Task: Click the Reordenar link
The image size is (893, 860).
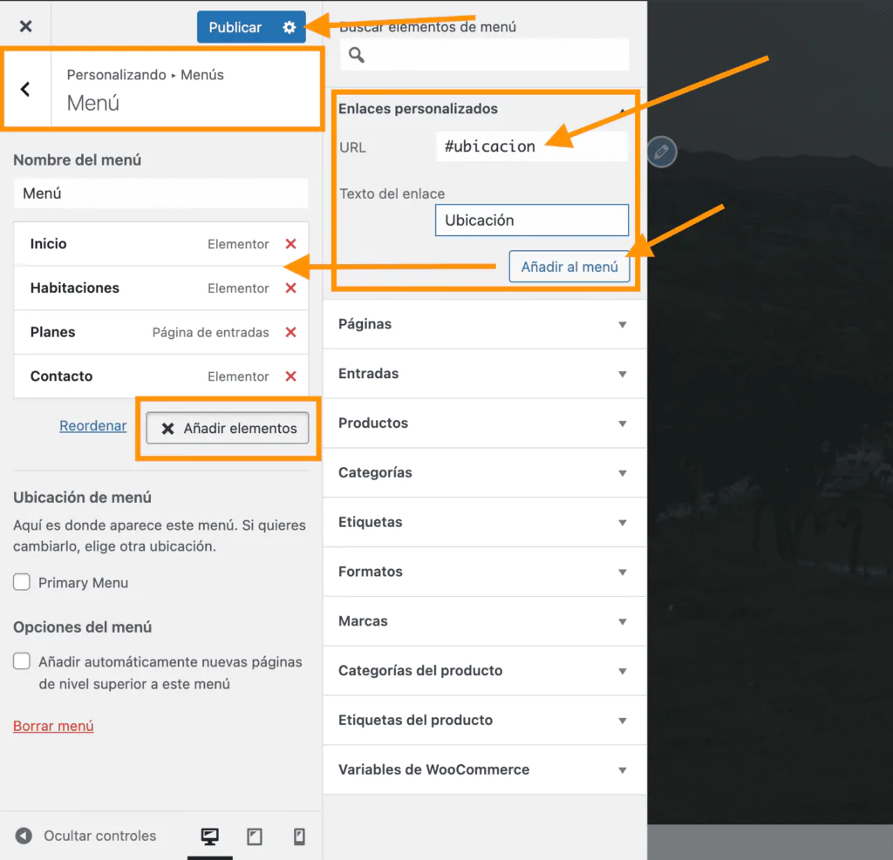Action: pos(92,426)
